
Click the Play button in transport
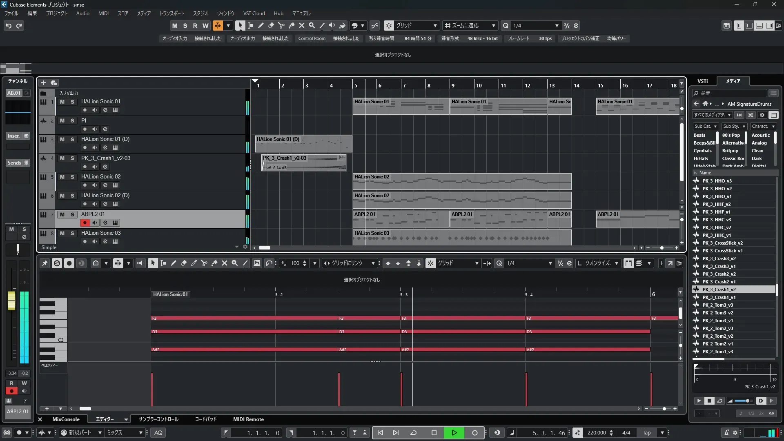pos(454,433)
